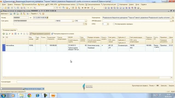Click the Комментарий input field
Viewport: 175px width, 98px height.
(x=95, y=82)
